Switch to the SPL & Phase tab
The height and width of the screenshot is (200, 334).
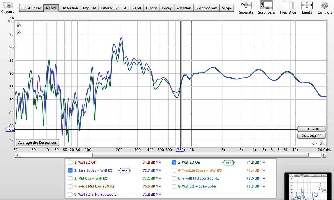31,8
